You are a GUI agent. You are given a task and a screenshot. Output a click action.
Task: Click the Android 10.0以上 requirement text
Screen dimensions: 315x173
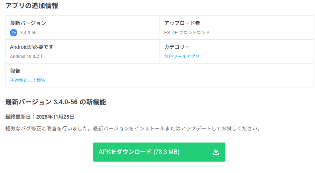pyautogui.click(x=27, y=56)
